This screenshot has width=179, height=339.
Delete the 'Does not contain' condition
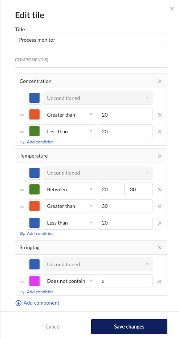pos(160,281)
